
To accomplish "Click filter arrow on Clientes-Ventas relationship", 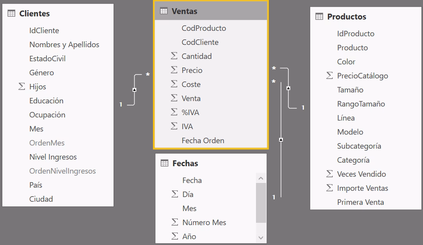I will (x=134, y=90).
